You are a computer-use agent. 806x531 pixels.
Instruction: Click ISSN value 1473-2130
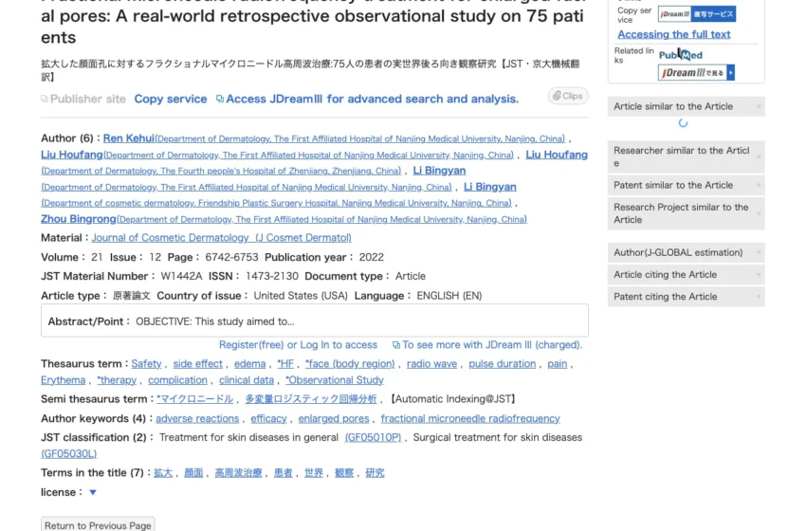click(x=272, y=276)
